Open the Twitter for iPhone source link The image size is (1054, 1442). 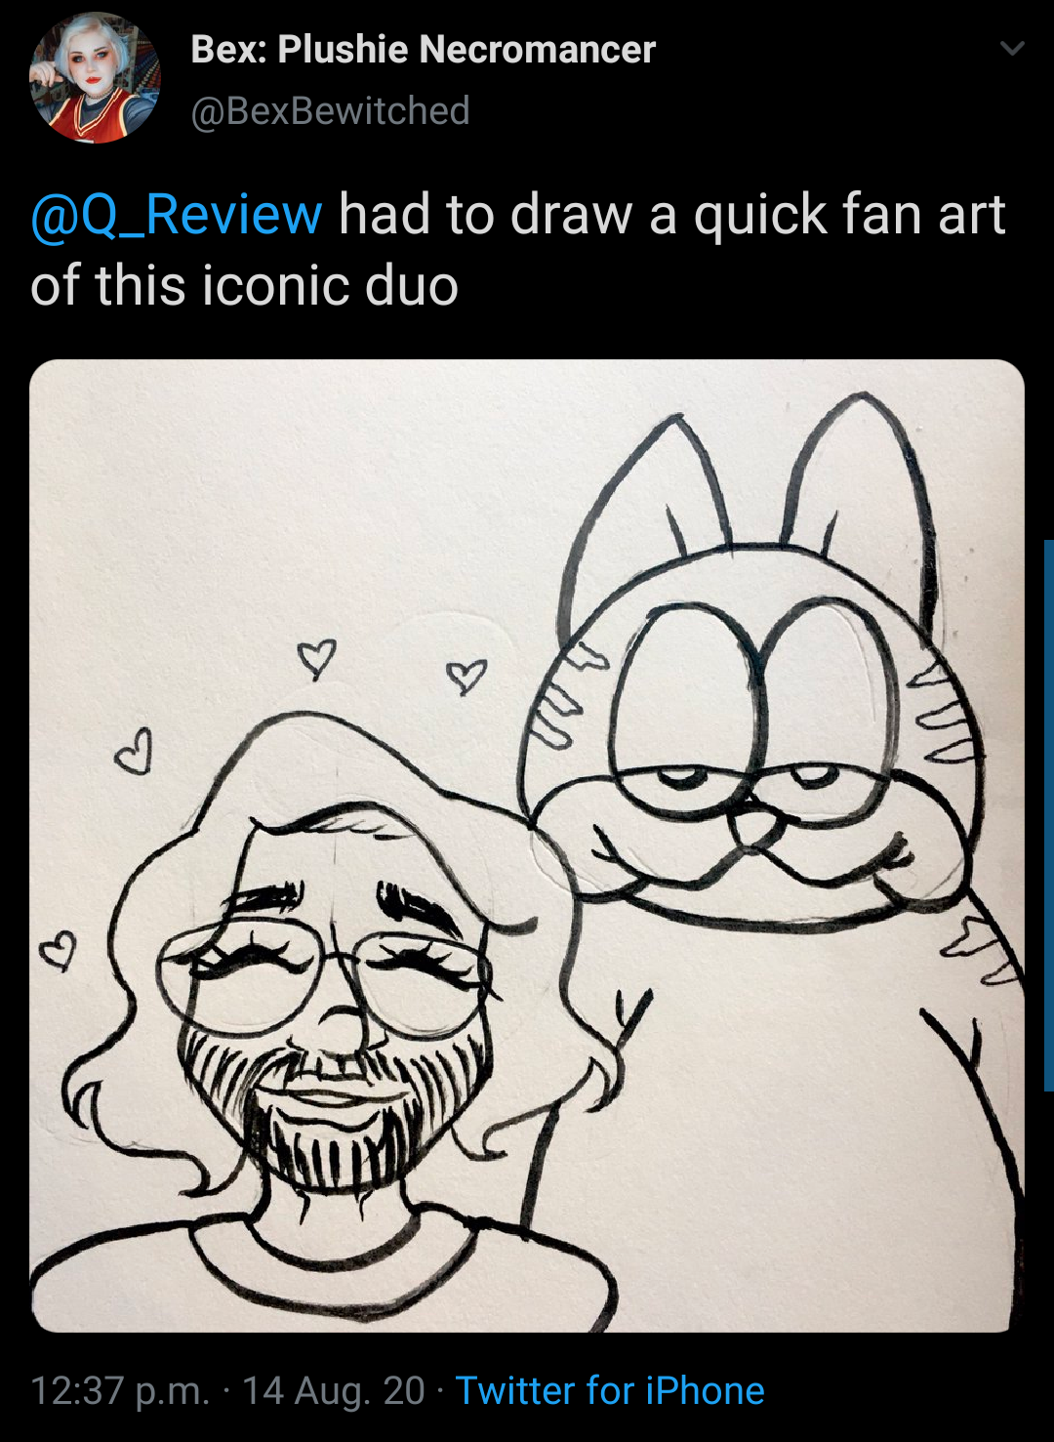click(x=610, y=1390)
